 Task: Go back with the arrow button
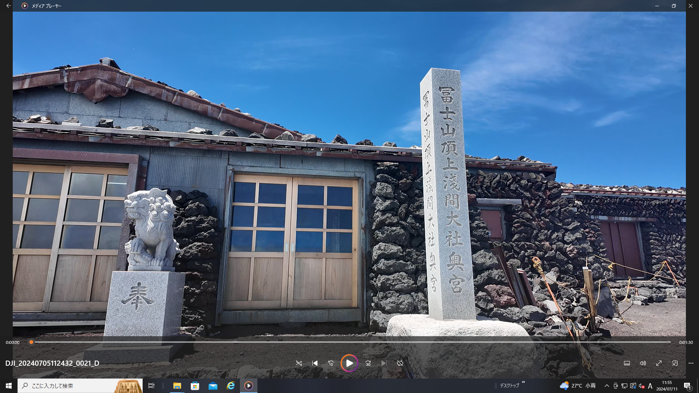click(x=8, y=6)
